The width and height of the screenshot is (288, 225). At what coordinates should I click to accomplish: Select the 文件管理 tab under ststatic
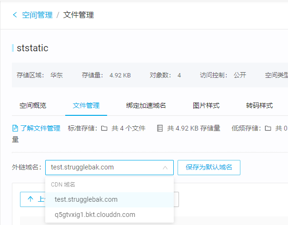[x=86, y=105]
